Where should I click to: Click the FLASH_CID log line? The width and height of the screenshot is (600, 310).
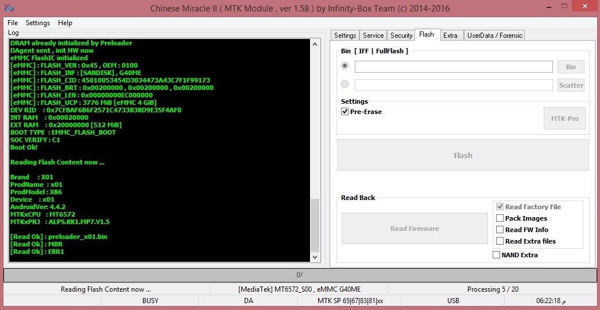tap(110, 81)
